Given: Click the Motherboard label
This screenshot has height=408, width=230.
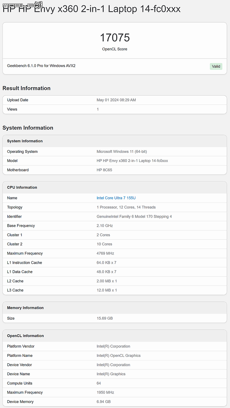Looking at the screenshot, I should [x=18, y=170].
